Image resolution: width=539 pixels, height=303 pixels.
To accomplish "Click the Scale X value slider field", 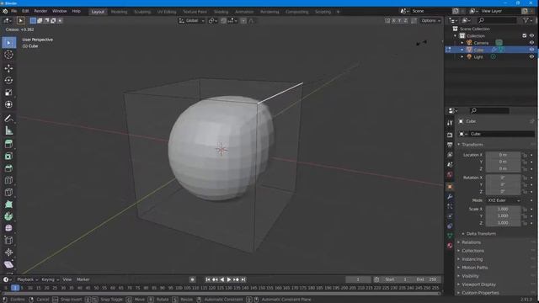I will [503, 209].
